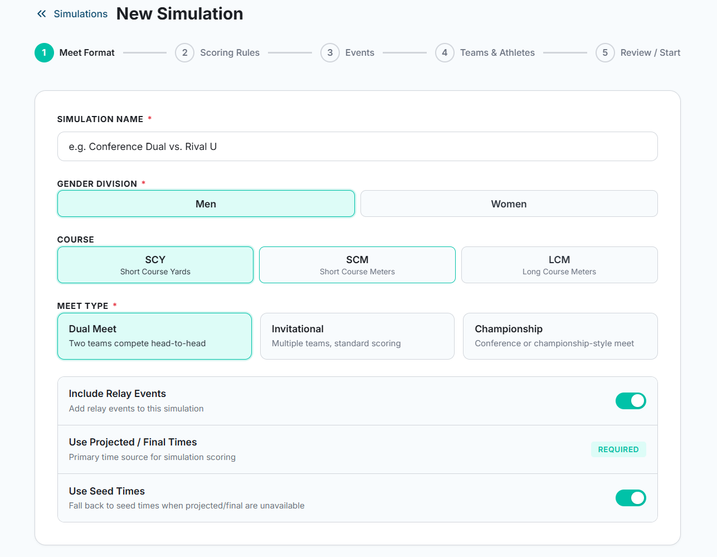
Task: Click the simulation name input field
Action: click(x=357, y=146)
